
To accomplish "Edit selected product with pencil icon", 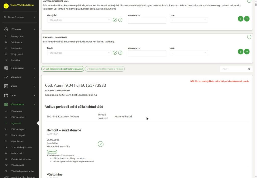I will [115, 53].
